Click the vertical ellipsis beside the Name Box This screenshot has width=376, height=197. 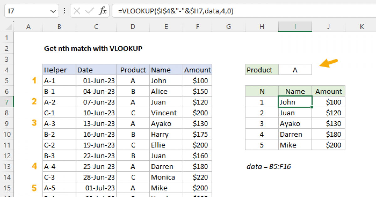(64, 10)
